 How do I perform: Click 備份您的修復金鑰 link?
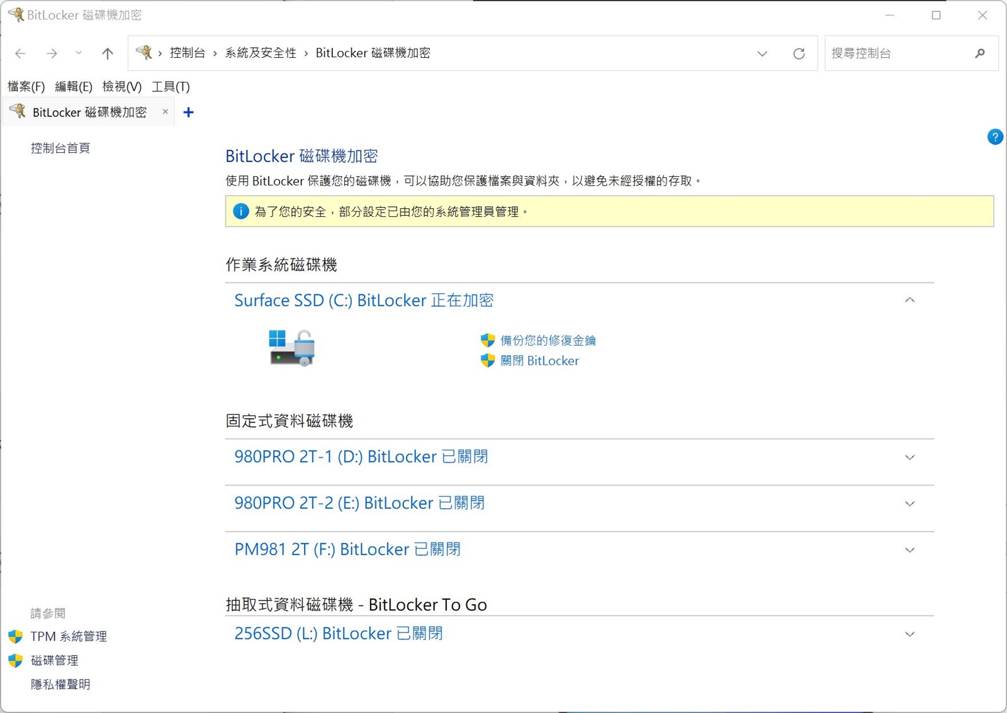point(548,340)
